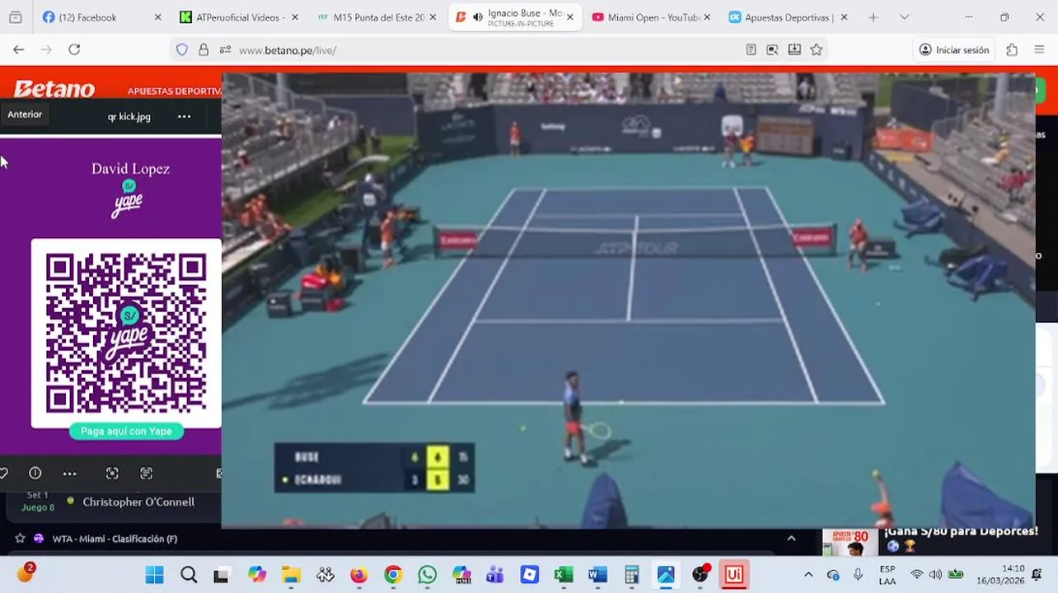Open the options next to qr kick.jpg
1058x593 pixels.
click(x=184, y=116)
